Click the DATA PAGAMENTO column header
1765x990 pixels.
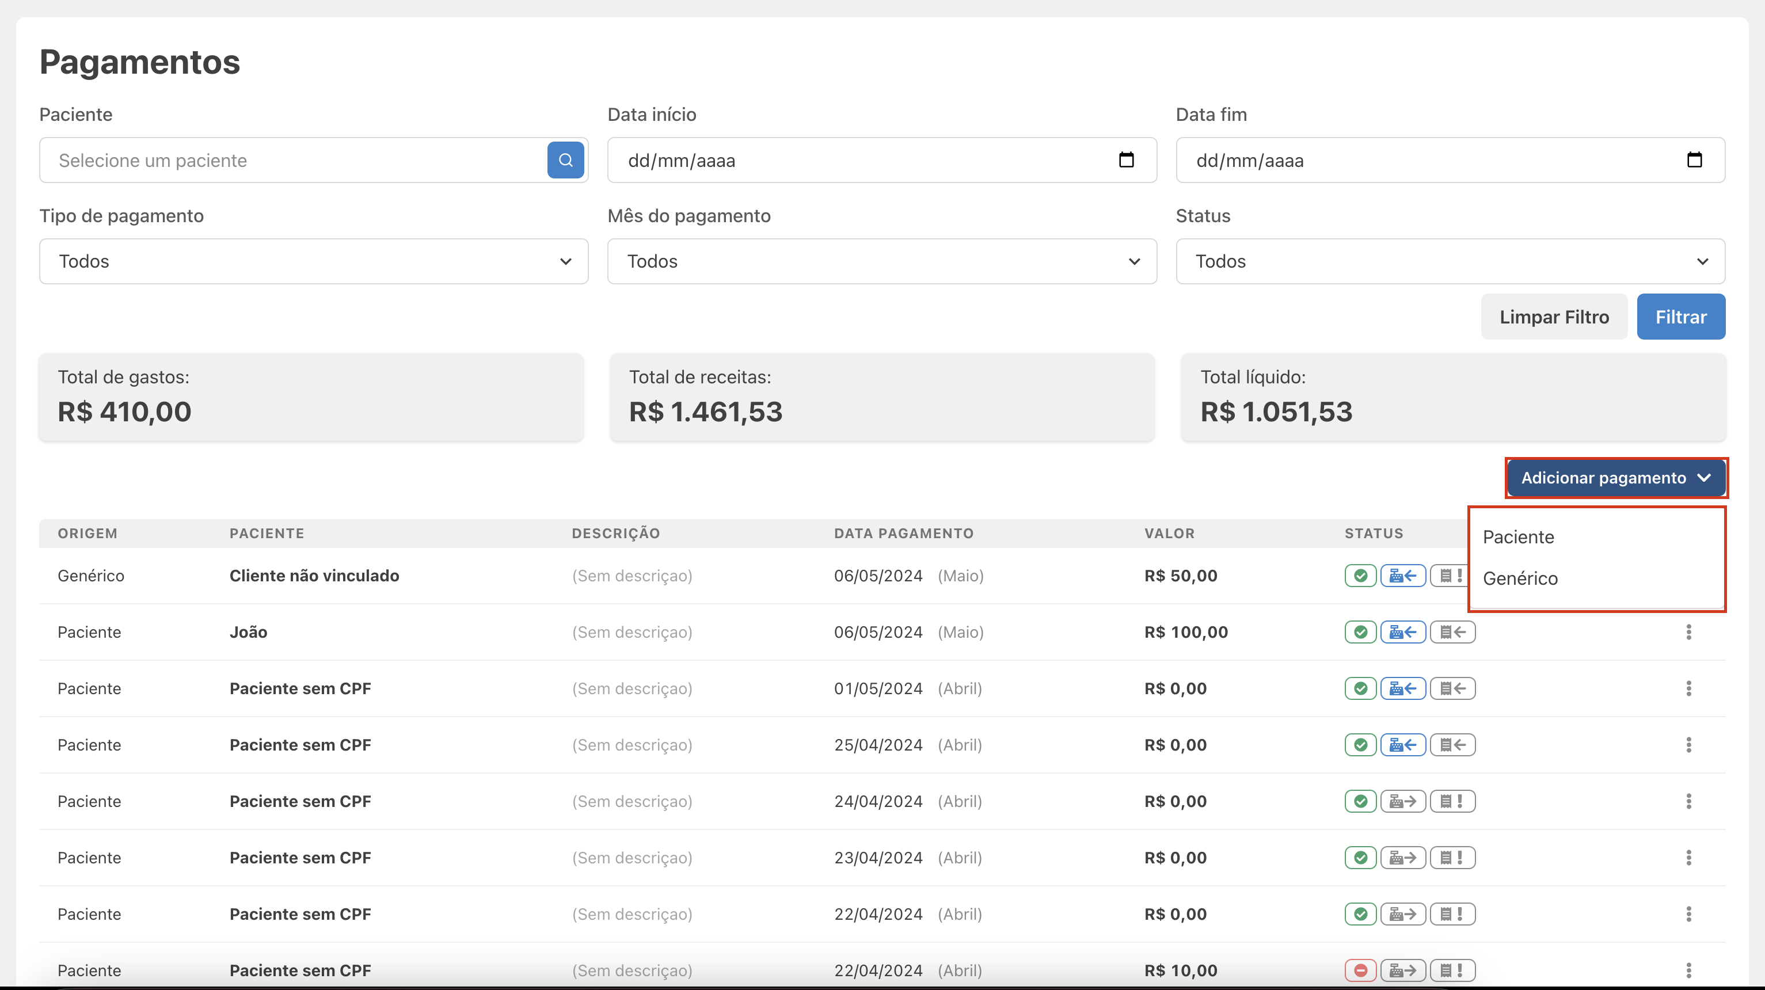coord(904,533)
